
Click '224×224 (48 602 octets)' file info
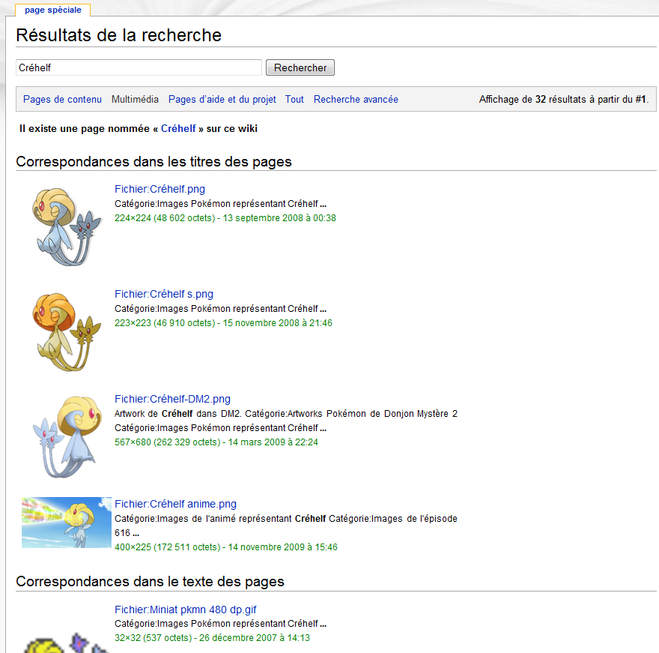165,218
